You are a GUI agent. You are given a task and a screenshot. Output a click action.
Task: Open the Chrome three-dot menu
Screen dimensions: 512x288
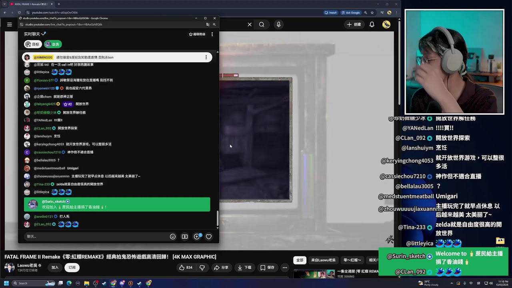[x=396, y=12]
